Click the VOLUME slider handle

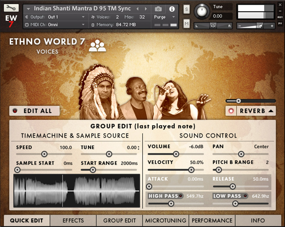(x=176, y=154)
